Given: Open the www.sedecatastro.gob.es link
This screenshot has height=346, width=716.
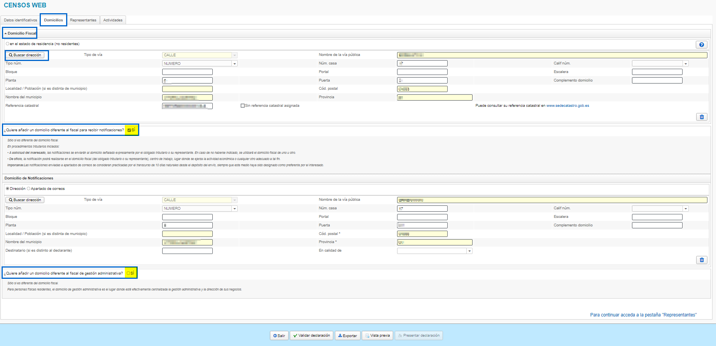Looking at the screenshot, I should click(567, 106).
